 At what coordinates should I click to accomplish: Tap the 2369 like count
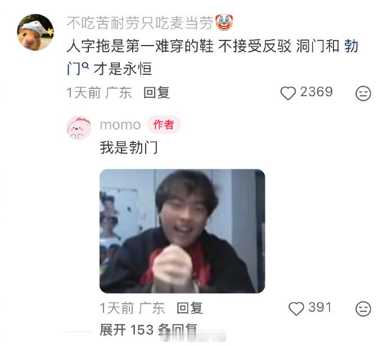[317, 92]
